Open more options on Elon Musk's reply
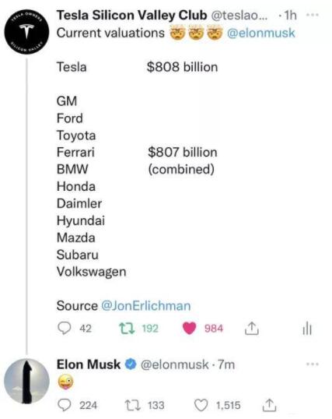Image resolution: width=332 pixels, height=419 pixels. click(313, 364)
